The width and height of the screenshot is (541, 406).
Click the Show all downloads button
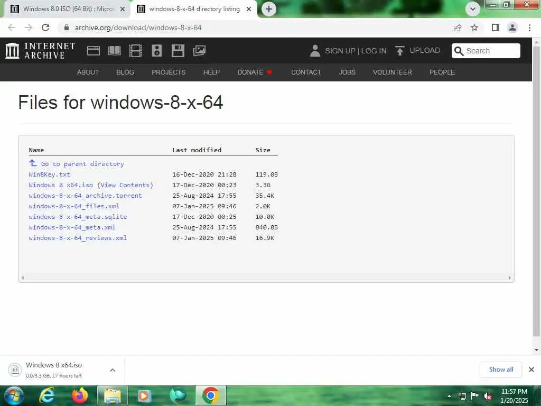click(501, 370)
